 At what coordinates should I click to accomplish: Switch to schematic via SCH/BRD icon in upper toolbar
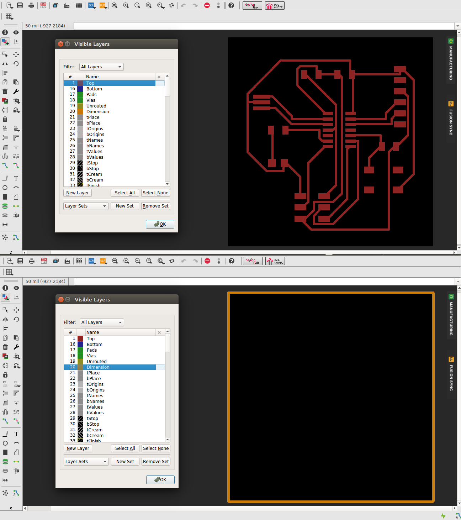pos(43,5)
